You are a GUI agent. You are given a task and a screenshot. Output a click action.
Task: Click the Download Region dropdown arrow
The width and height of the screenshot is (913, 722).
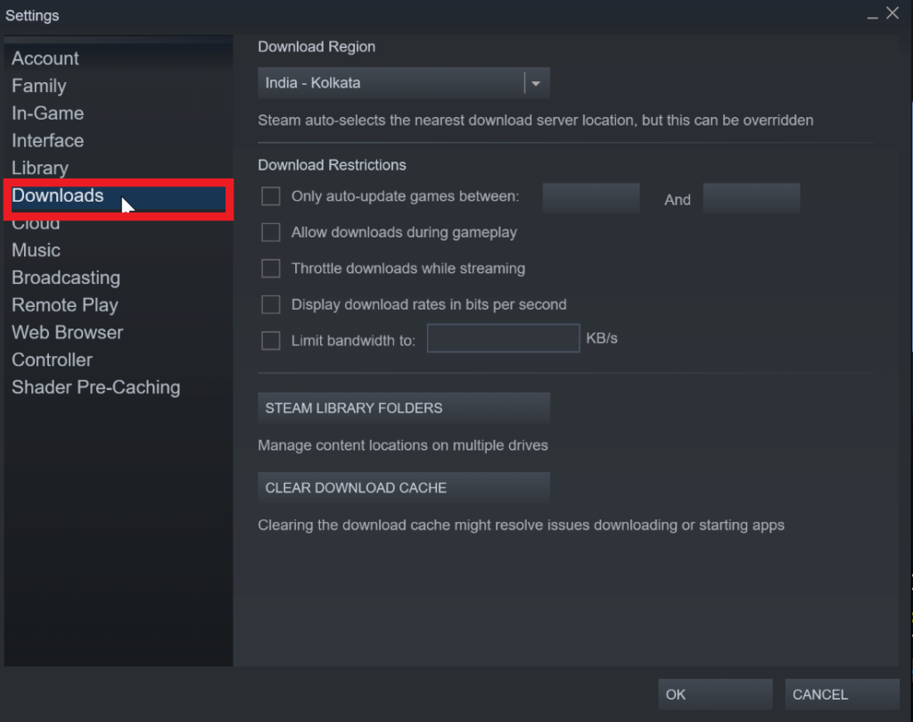[535, 82]
